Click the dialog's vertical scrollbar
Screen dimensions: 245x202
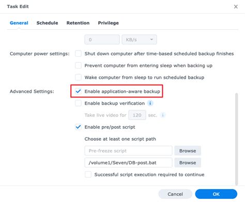point(237,139)
